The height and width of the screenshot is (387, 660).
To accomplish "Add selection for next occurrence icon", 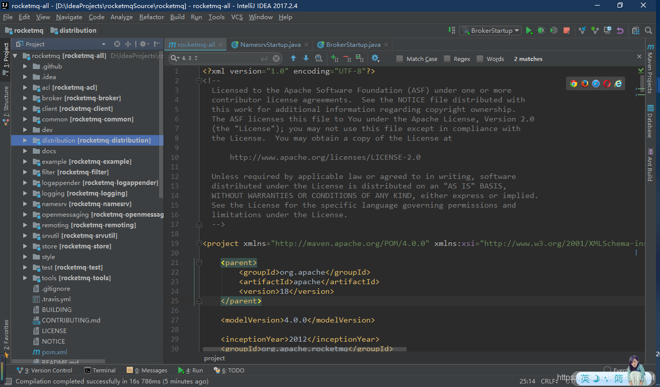I will click(335, 58).
